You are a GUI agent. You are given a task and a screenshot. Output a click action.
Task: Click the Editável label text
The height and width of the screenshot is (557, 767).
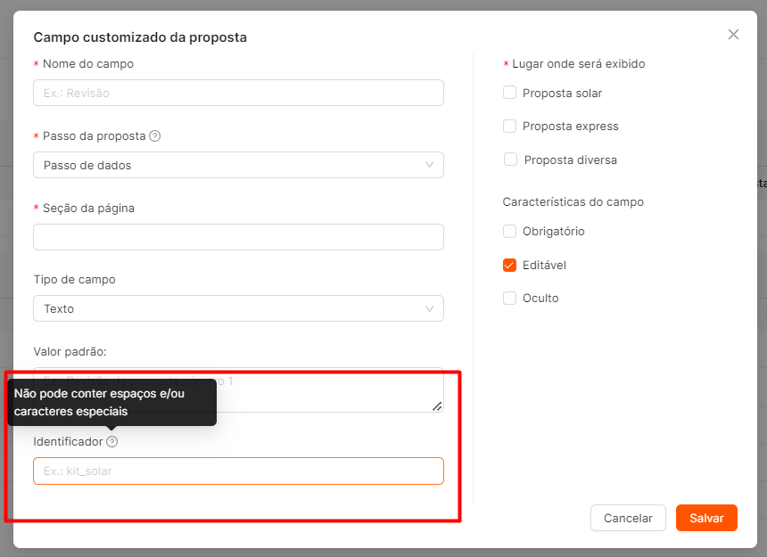coord(544,265)
